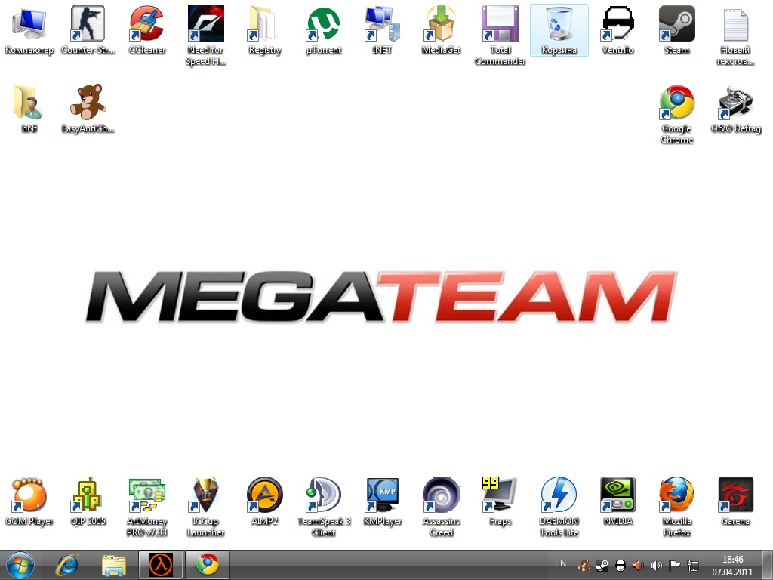Open the Компьютер desktop icon
Image resolution: width=773 pixels, height=580 pixels.
(x=29, y=30)
